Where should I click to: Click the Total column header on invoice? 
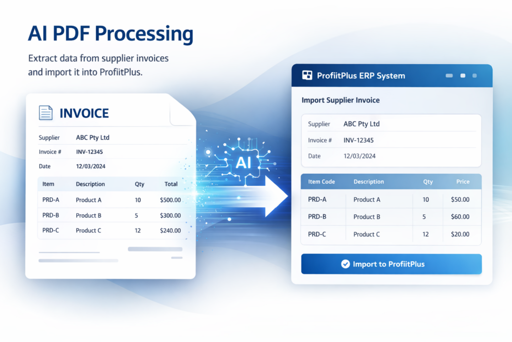coord(171,184)
